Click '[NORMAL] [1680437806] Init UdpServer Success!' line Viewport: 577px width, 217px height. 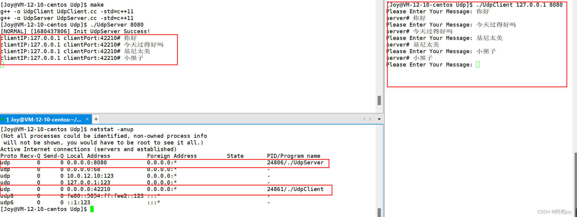(x=75, y=31)
